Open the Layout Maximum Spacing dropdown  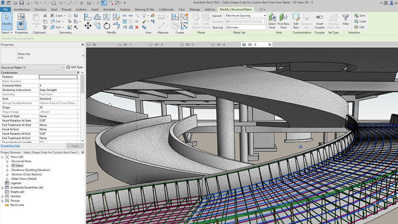tap(245, 15)
